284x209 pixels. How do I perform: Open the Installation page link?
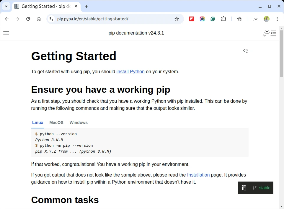[198, 175]
